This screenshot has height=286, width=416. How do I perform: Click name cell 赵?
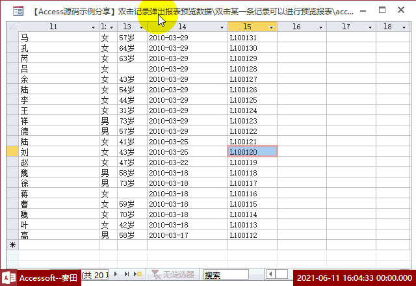[58, 162]
